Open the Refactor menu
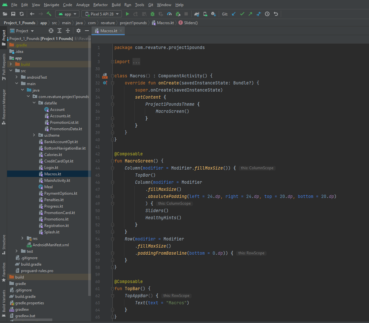Viewport: 369px width, 323px height. (x=100, y=5)
